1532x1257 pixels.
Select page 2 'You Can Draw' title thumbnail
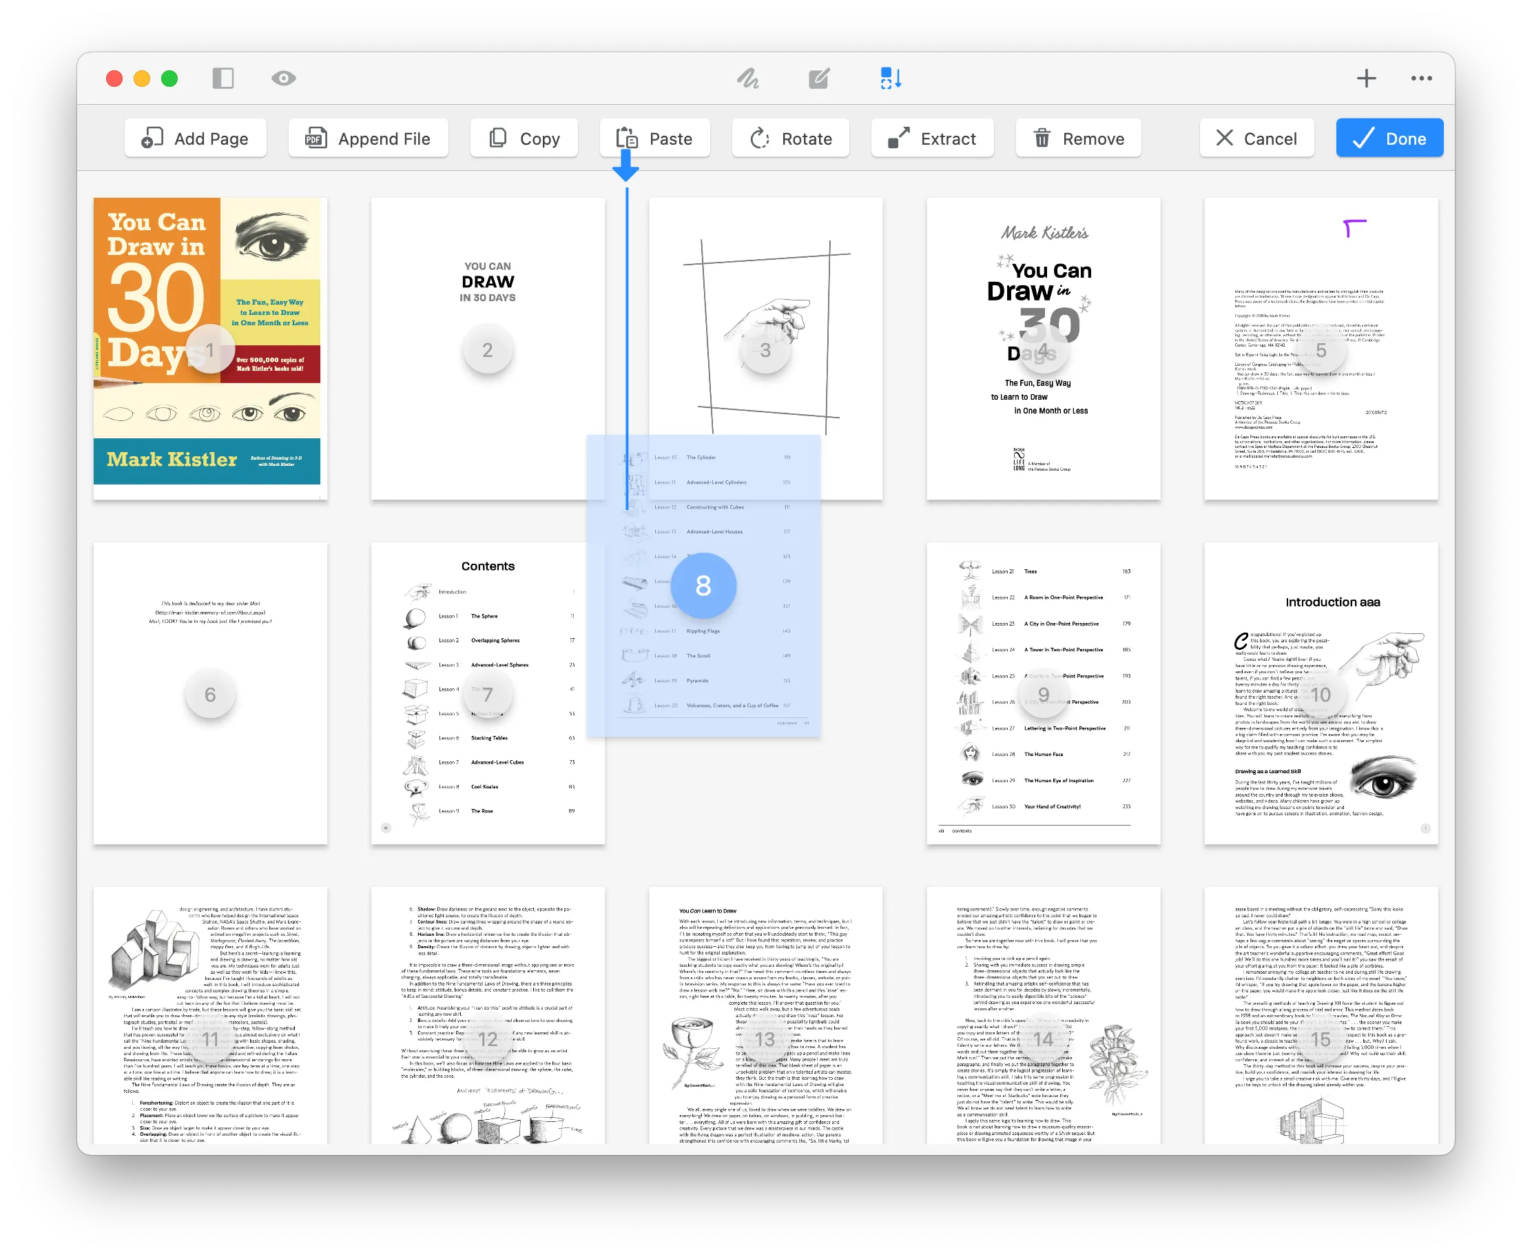click(488, 349)
